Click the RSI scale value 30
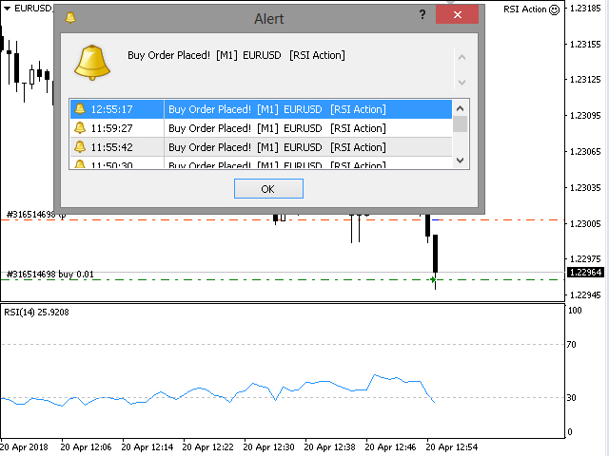The image size is (609, 456). pos(571,397)
